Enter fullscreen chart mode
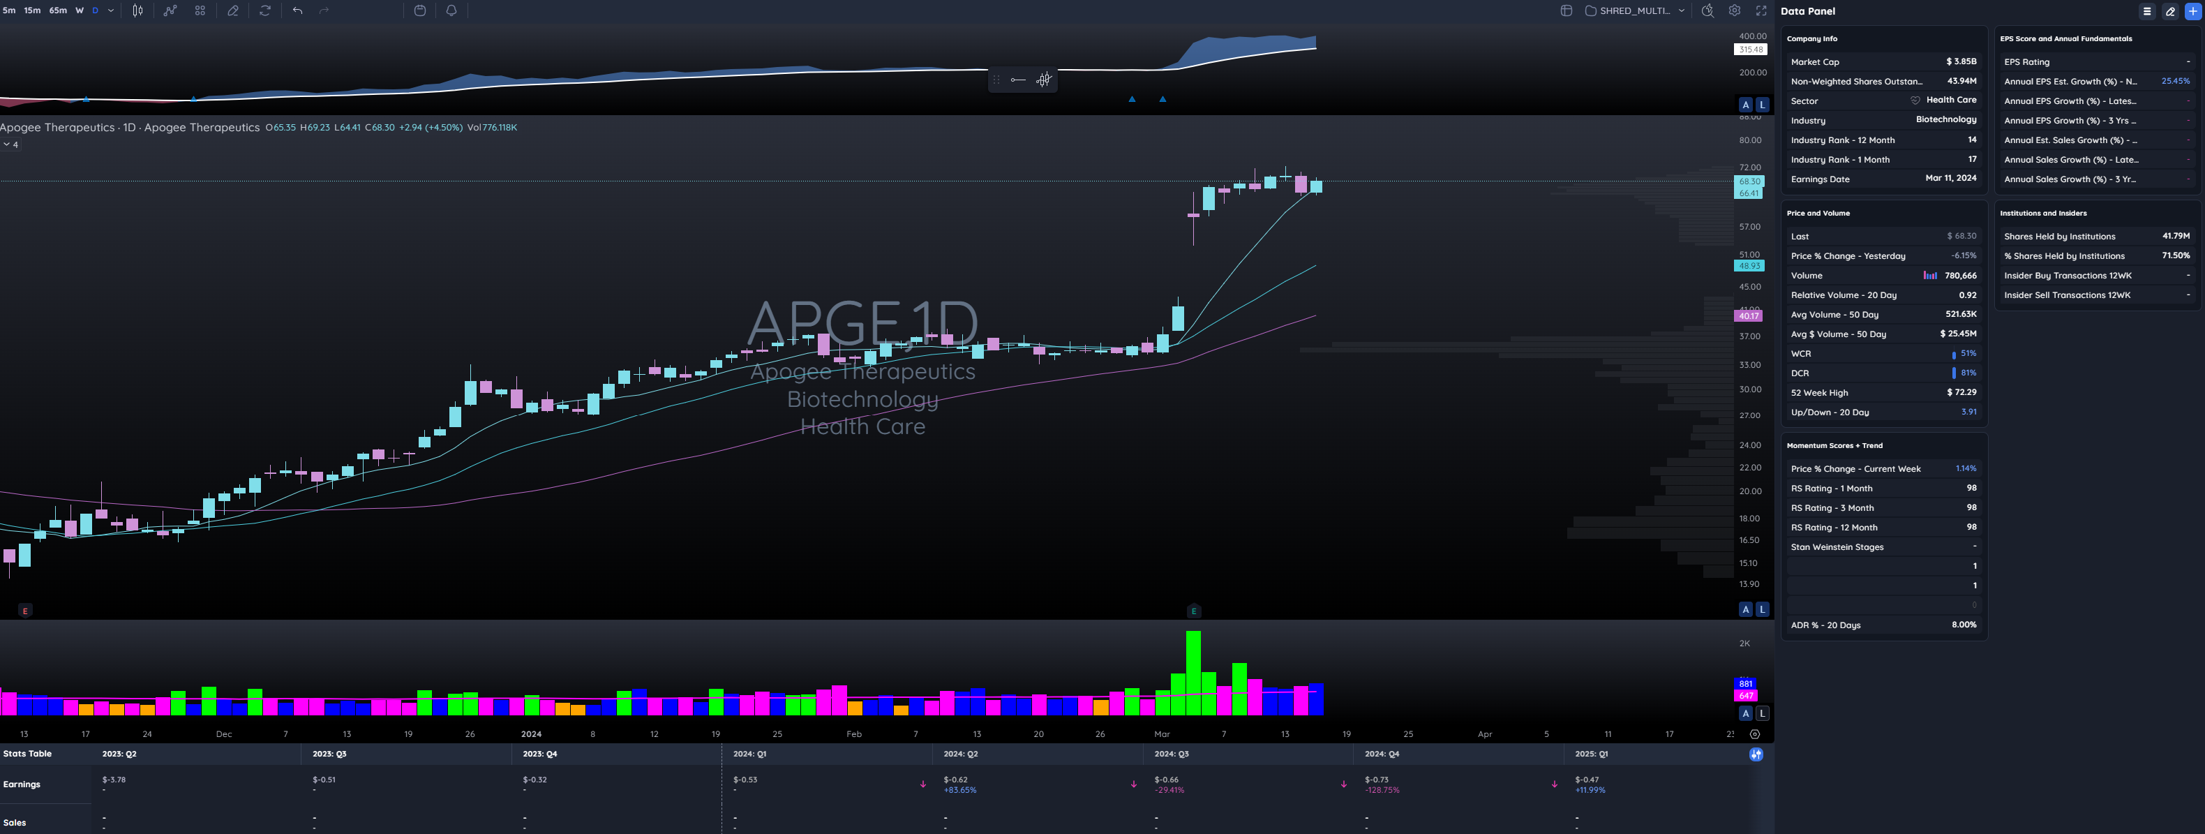 tap(1761, 10)
